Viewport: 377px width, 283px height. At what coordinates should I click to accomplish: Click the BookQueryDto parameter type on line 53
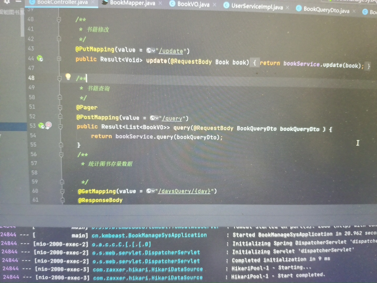257,128
